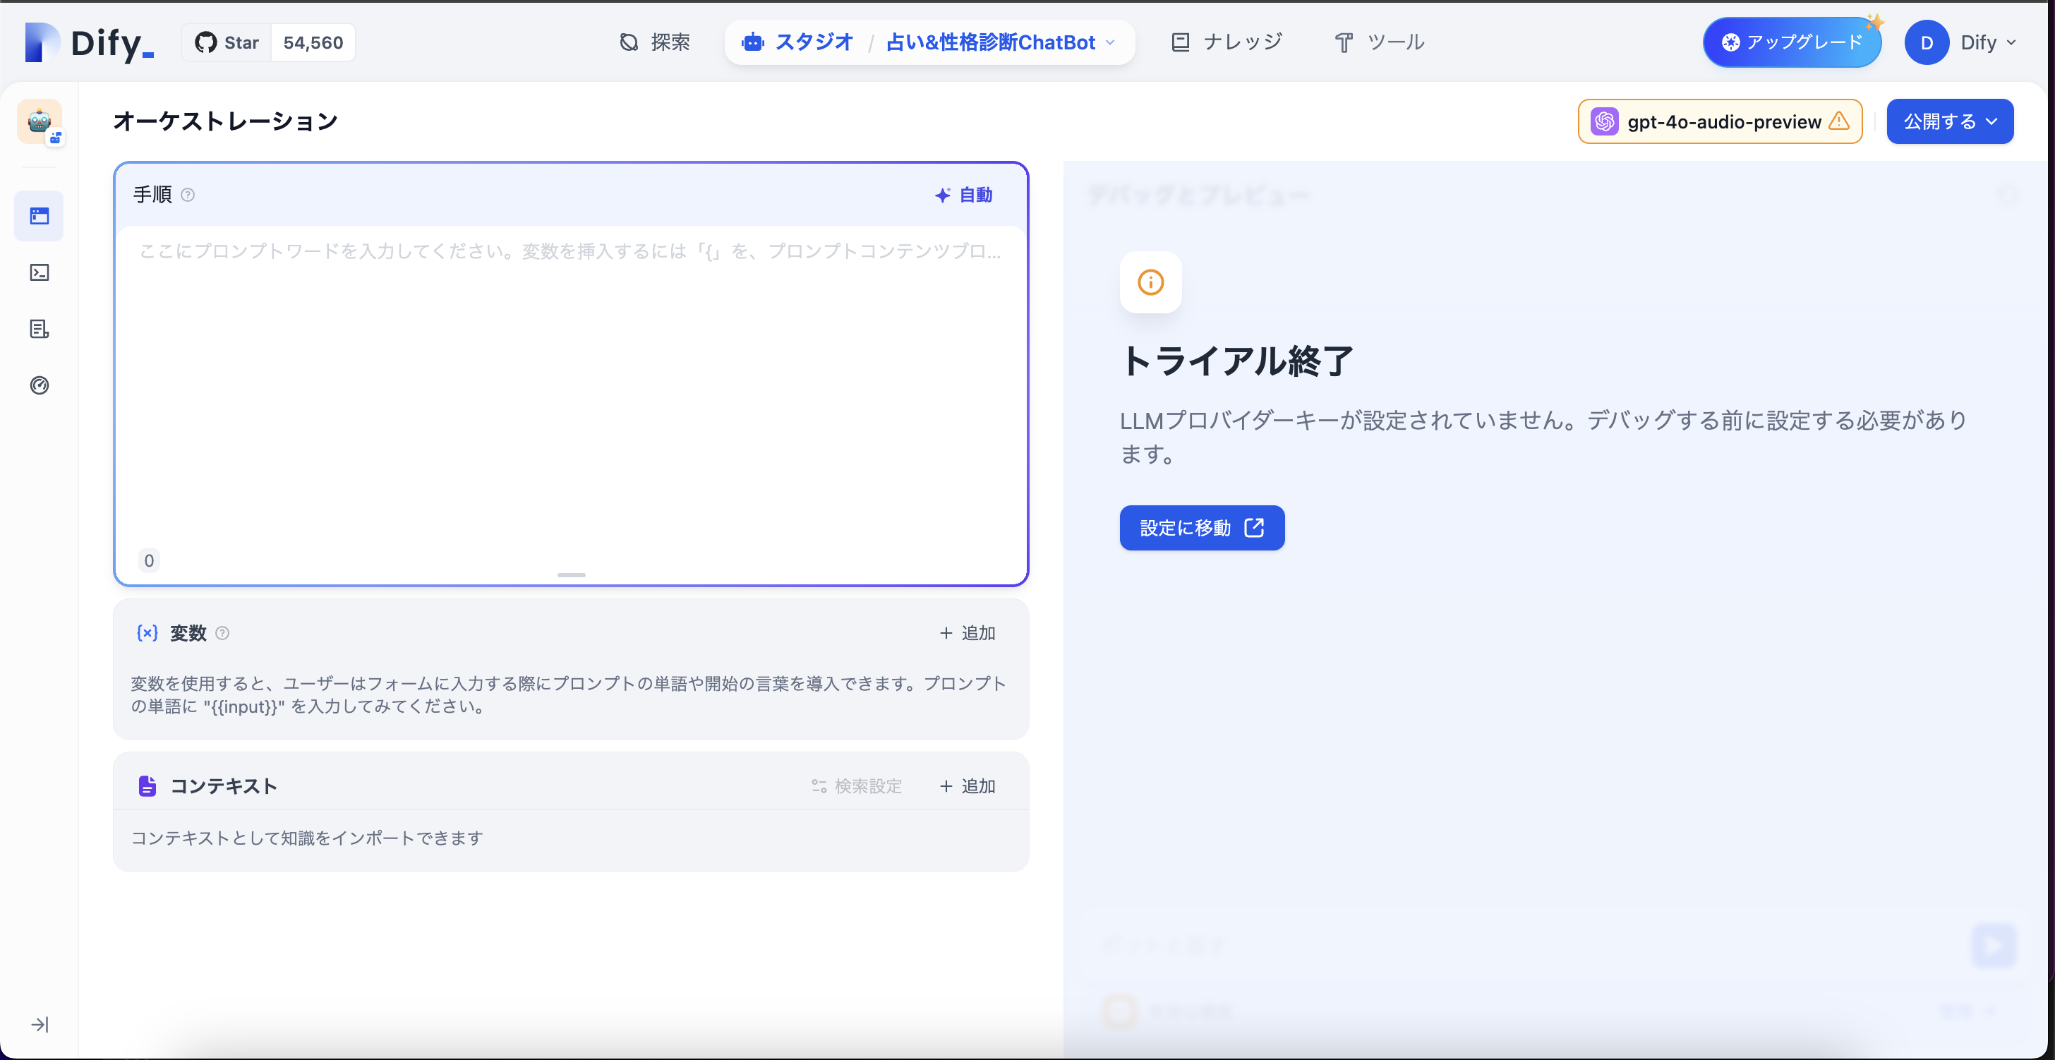
Task: Click the help icon next to 変数
Action: coord(224,633)
